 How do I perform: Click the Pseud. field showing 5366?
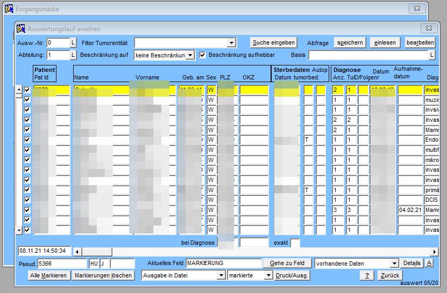click(x=62, y=263)
